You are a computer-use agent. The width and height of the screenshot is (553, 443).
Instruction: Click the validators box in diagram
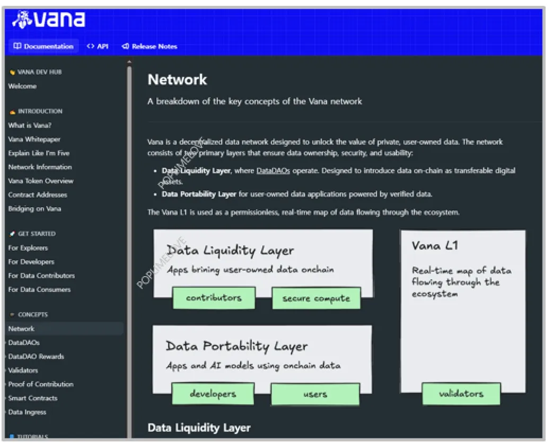click(461, 394)
